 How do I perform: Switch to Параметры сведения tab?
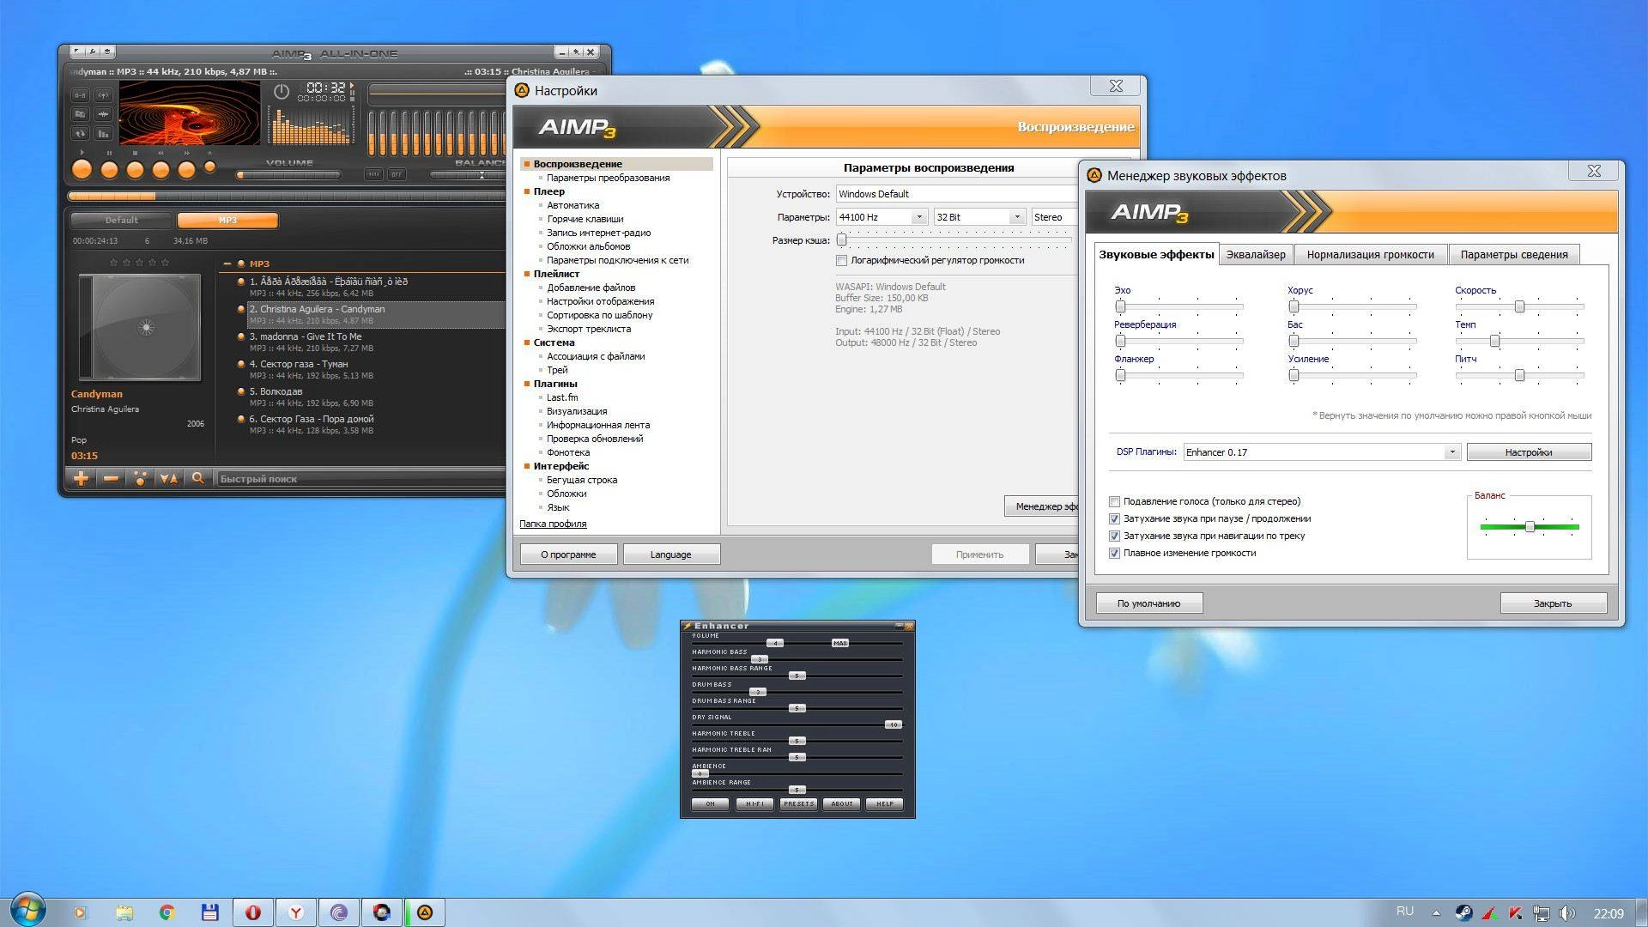[1514, 255]
